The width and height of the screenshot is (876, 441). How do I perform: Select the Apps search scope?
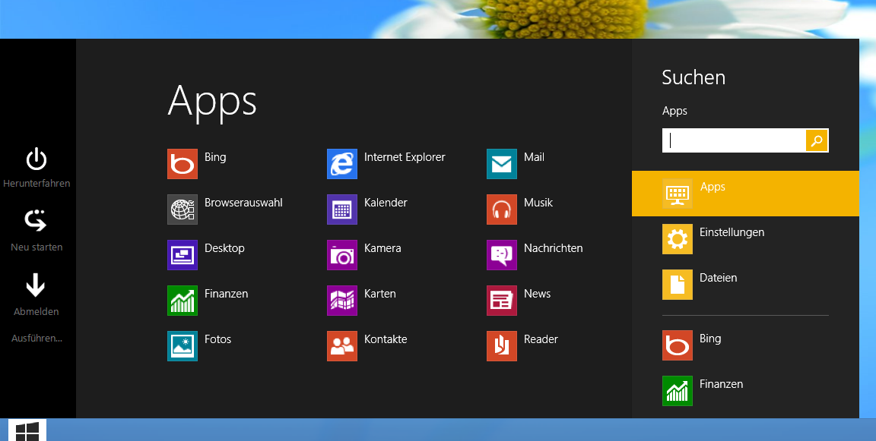745,194
